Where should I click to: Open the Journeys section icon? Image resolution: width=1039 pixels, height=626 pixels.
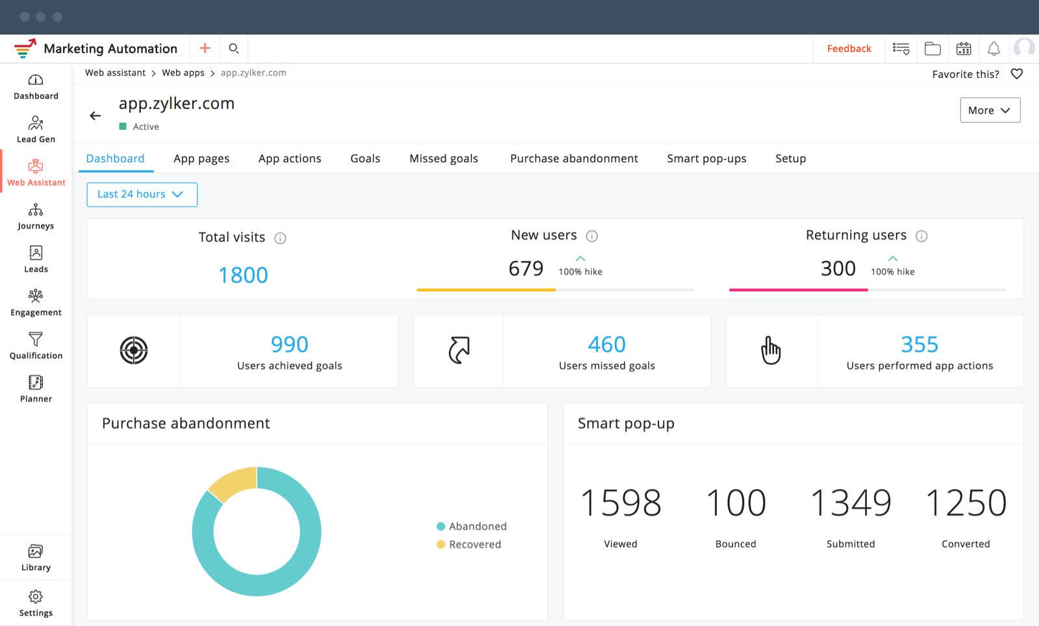pyautogui.click(x=36, y=210)
